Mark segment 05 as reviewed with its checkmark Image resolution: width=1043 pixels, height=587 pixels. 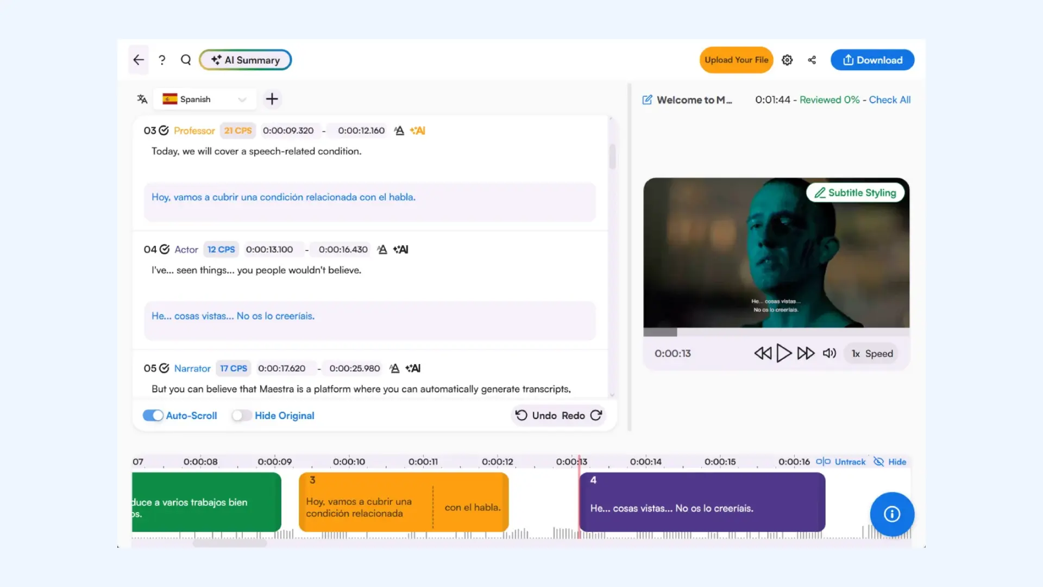coord(164,369)
